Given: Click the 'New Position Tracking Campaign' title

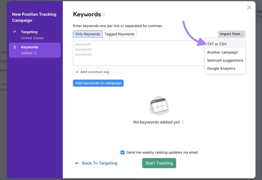Looking at the screenshot, I should click(x=34, y=17).
